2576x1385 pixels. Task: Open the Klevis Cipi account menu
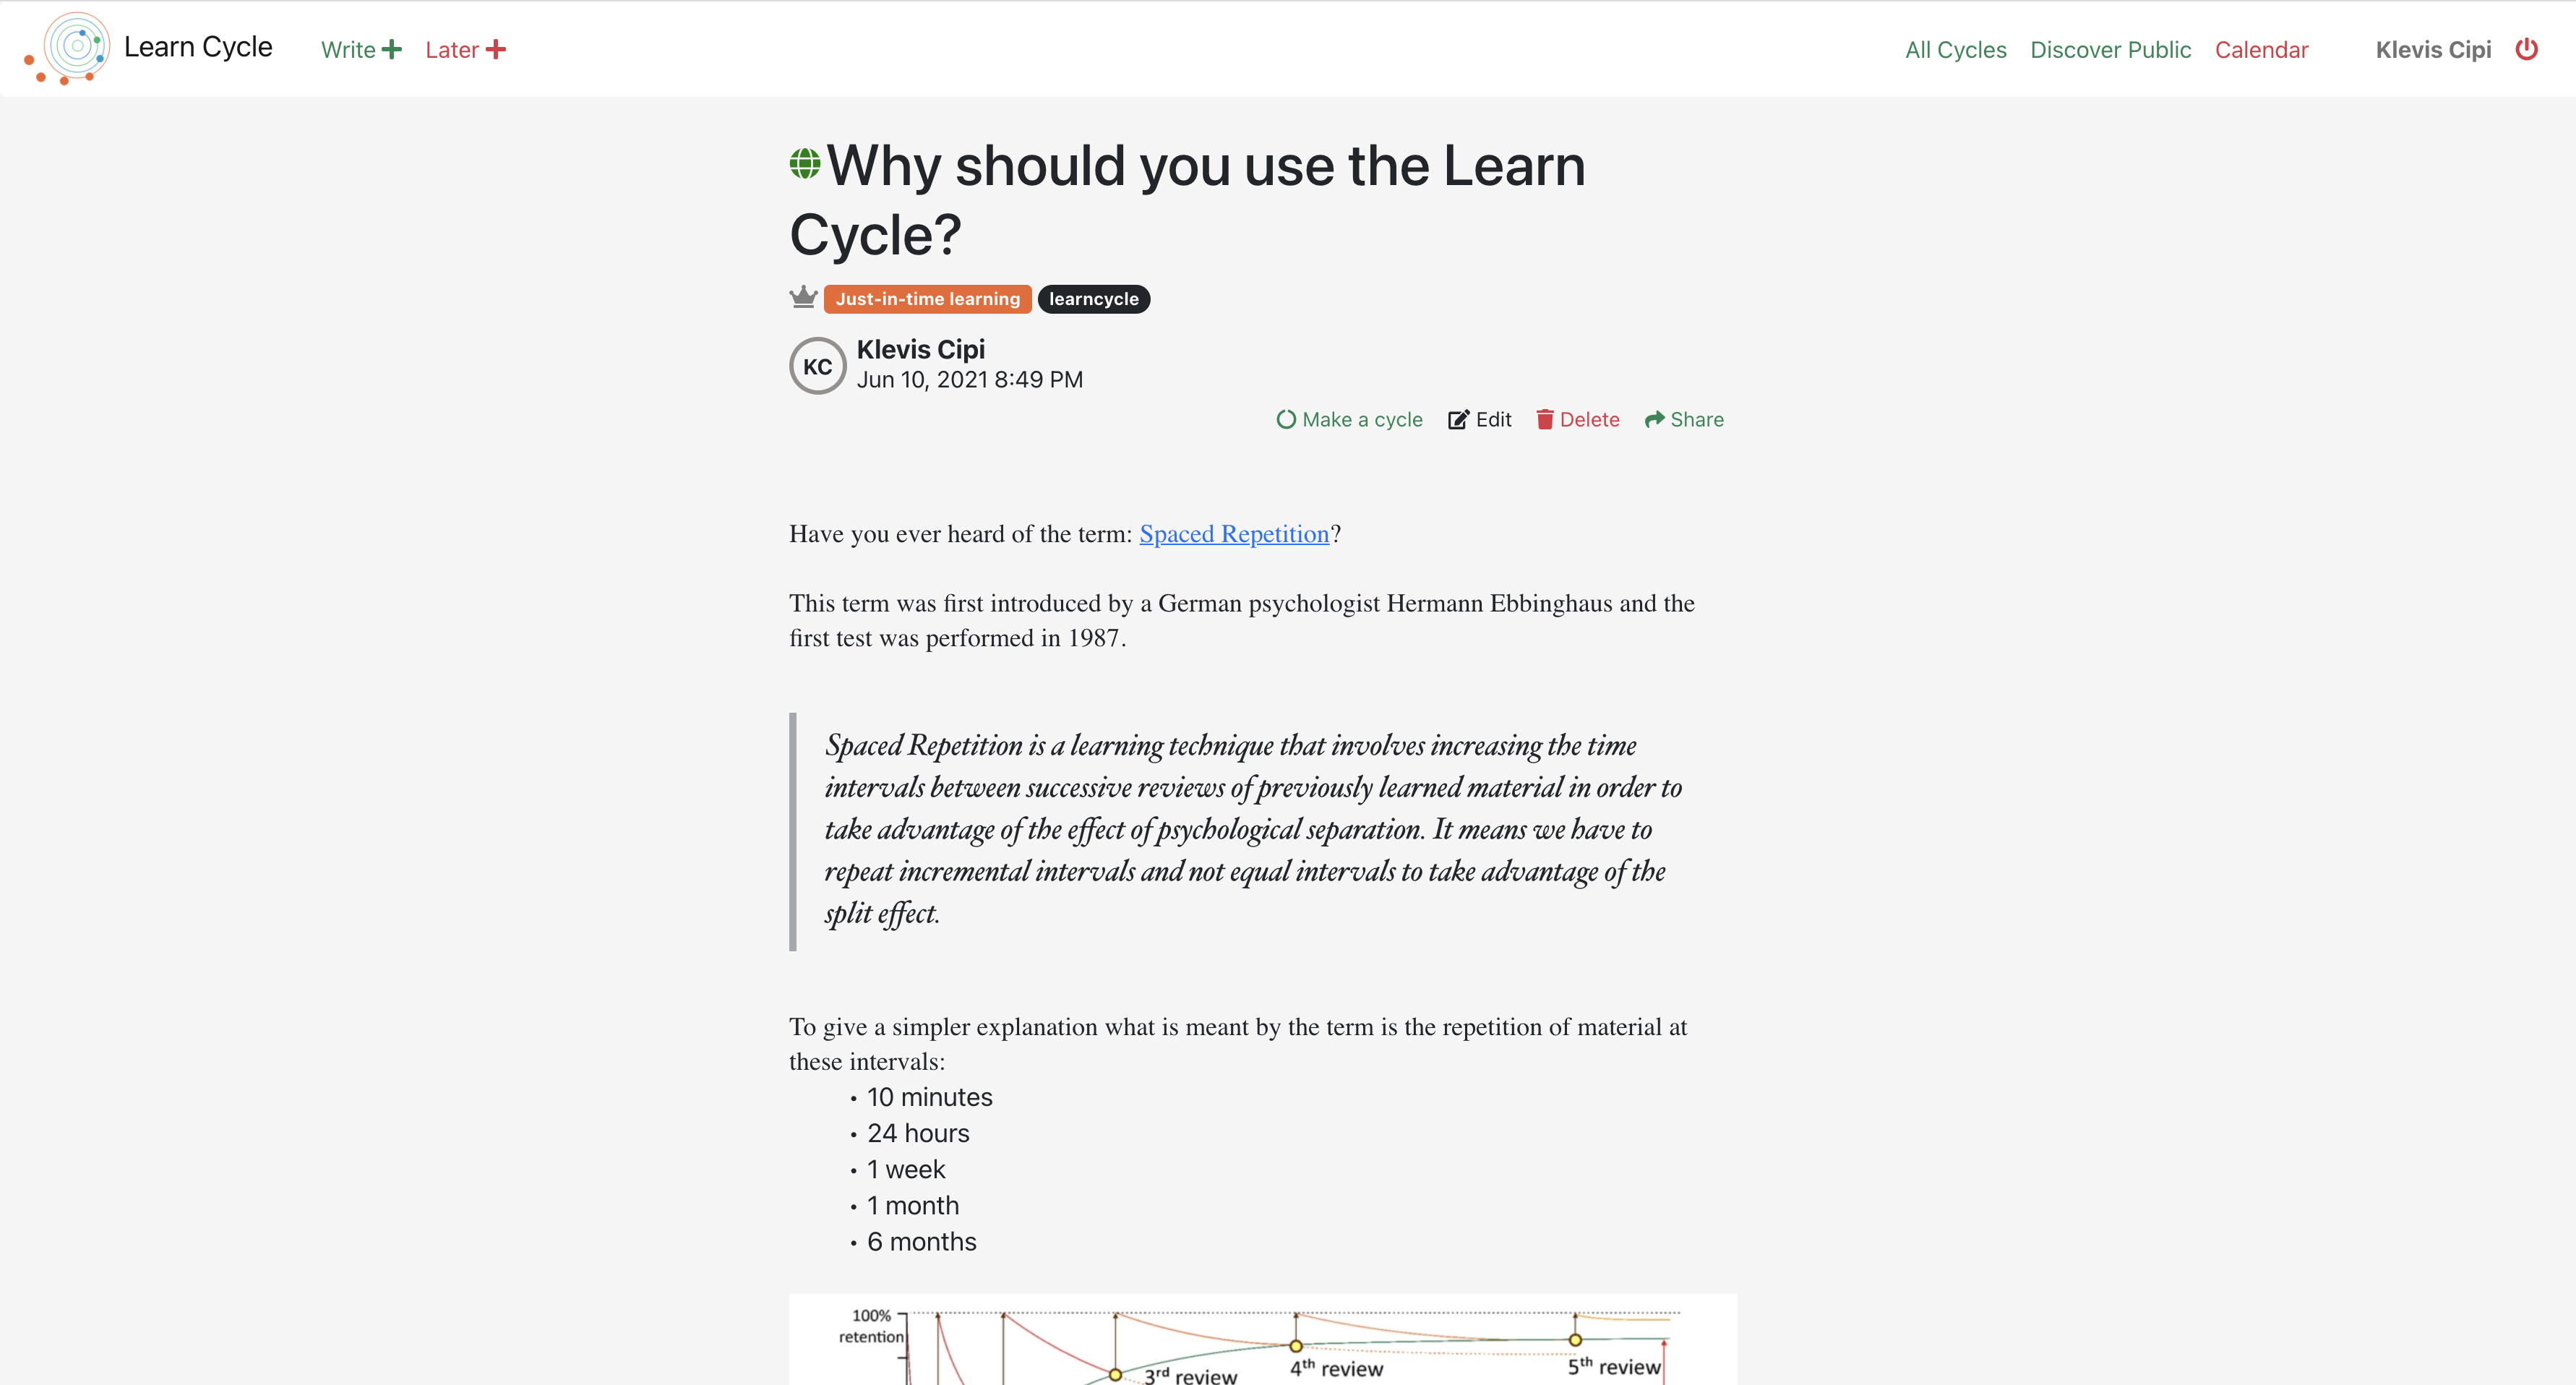click(2433, 49)
